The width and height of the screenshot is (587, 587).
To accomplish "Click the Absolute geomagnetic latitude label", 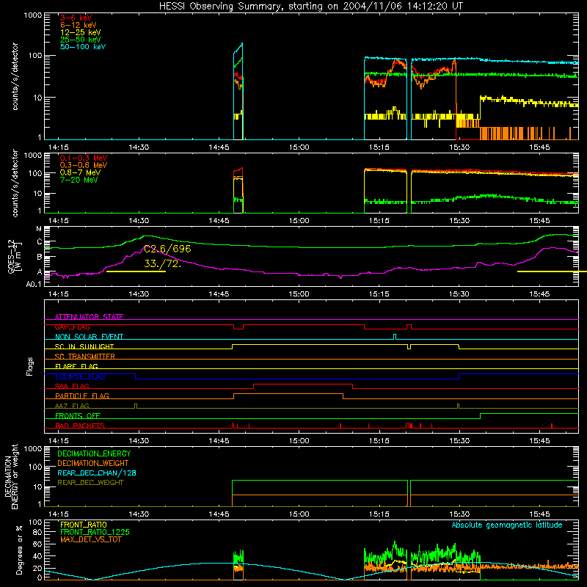I will pyautogui.click(x=507, y=525).
